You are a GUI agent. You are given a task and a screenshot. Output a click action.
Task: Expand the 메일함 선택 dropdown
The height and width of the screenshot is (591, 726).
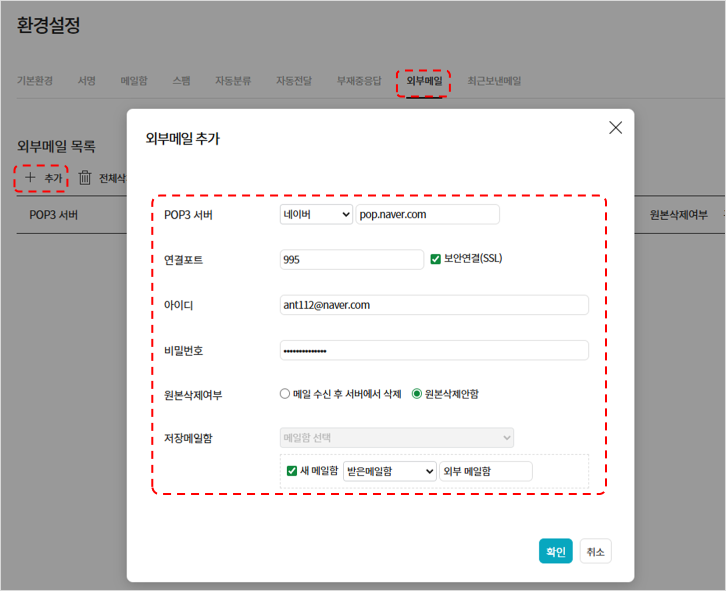click(396, 438)
